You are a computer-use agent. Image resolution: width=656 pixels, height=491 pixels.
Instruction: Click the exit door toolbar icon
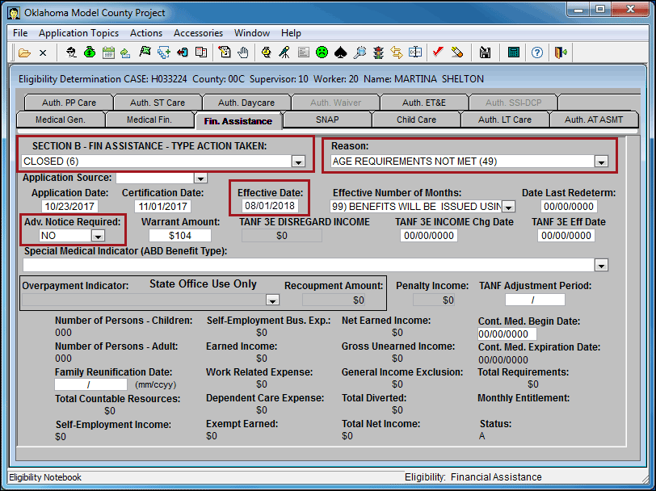coord(561,52)
